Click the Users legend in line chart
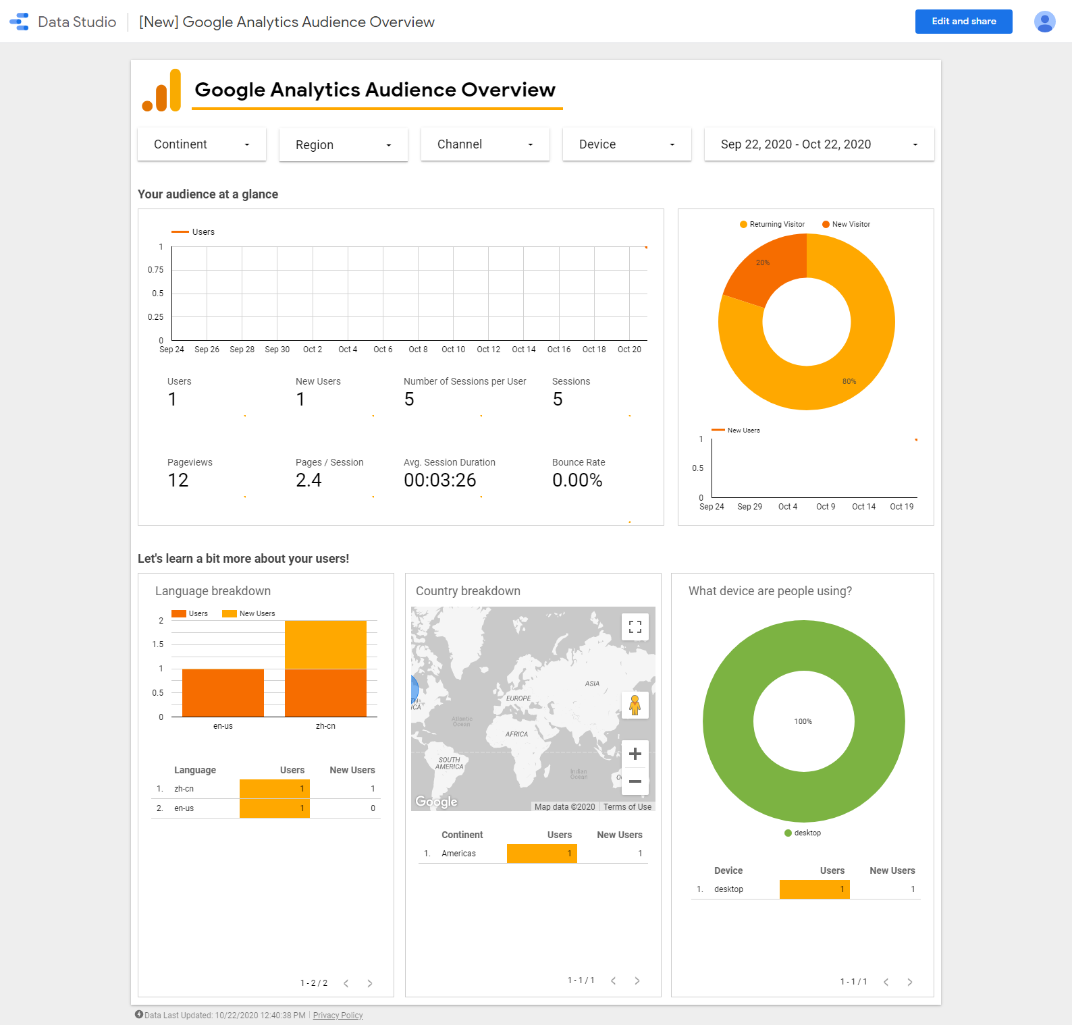The image size is (1072, 1025). 193,231
